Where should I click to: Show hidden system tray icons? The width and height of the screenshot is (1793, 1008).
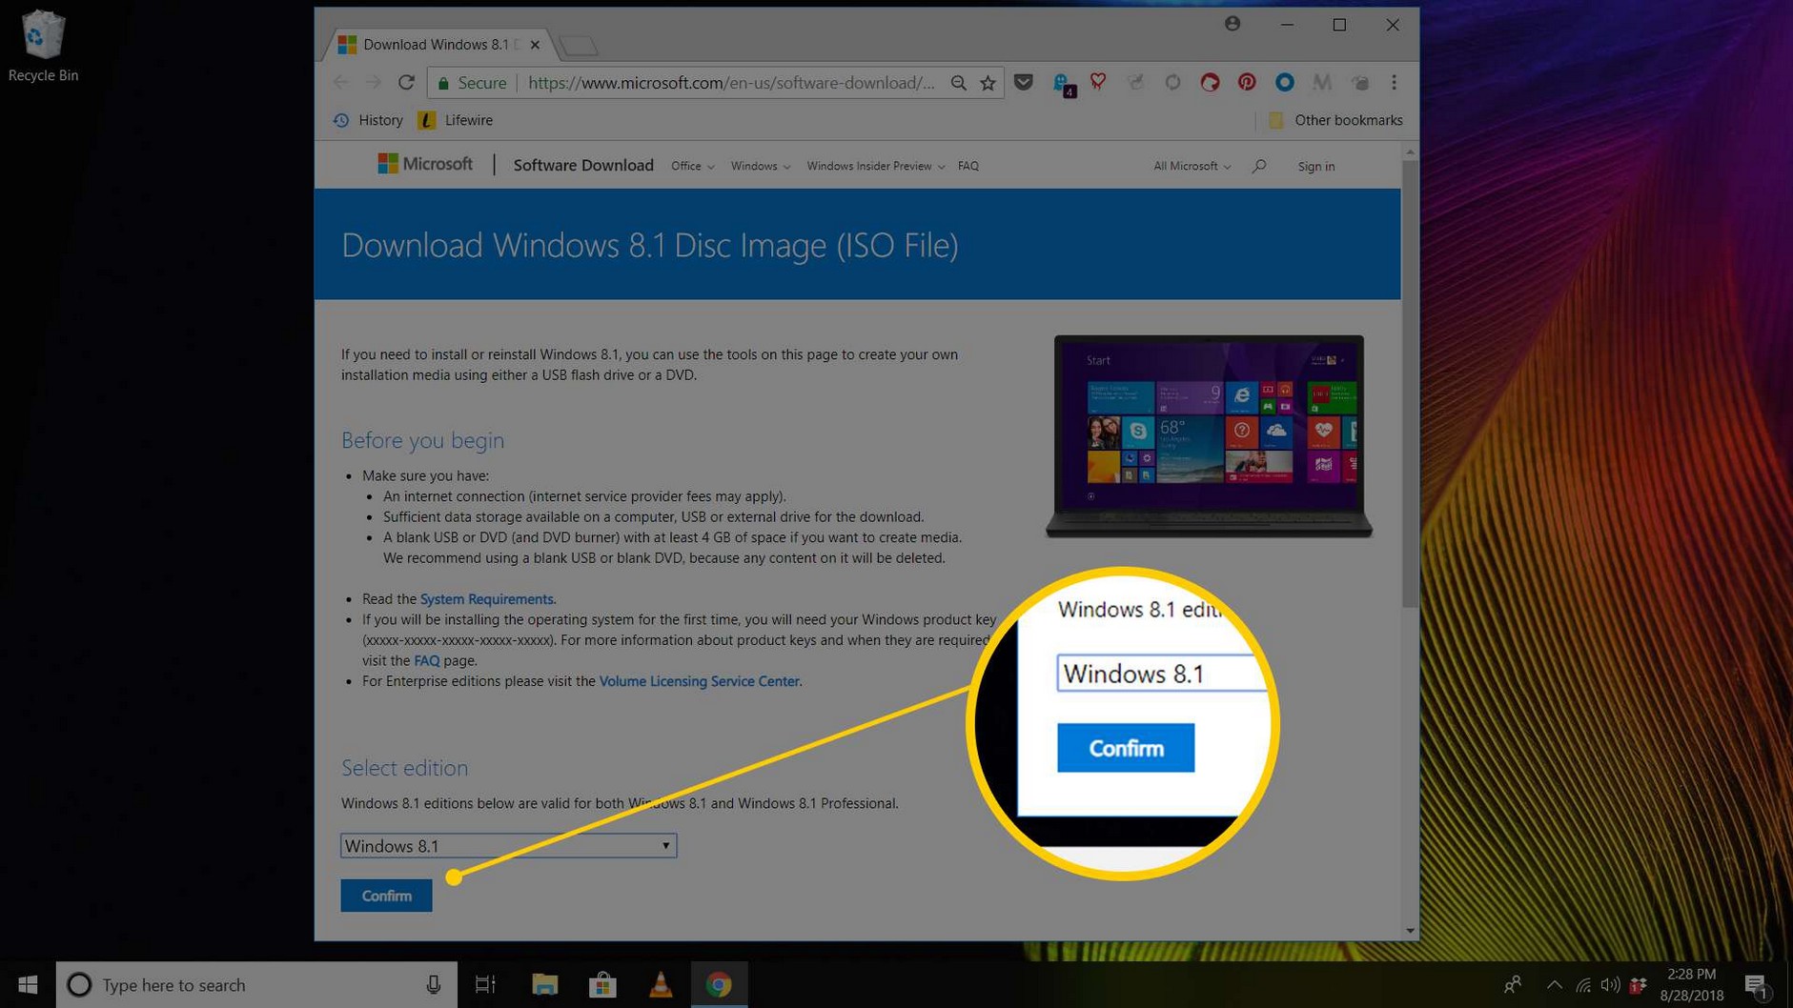(x=1555, y=985)
